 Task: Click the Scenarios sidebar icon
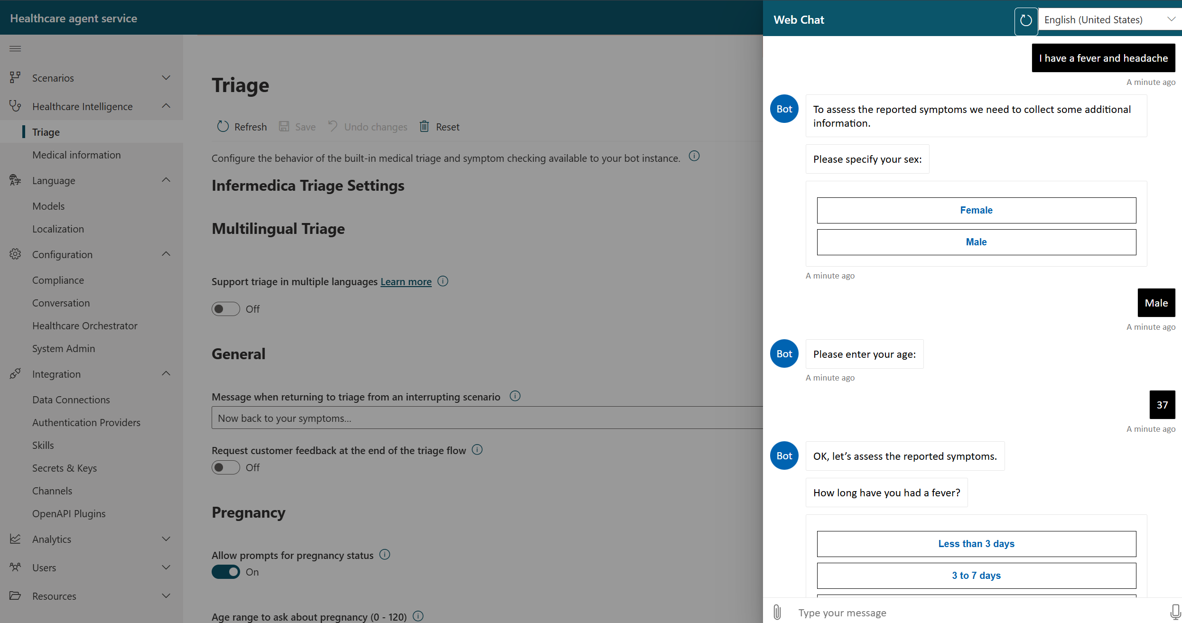tap(15, 77)
